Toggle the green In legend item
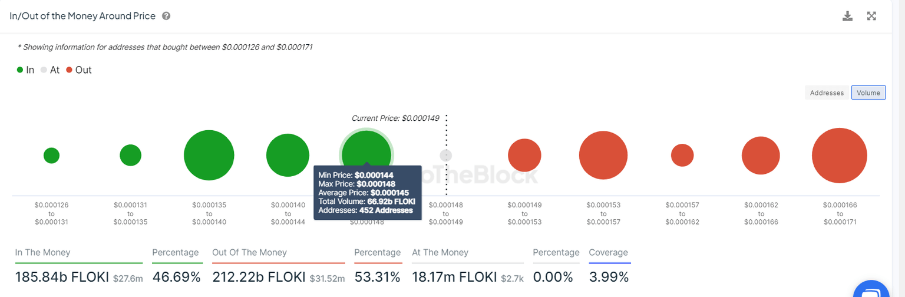The width and height of the screenshot is (905, 297). coord(25,70)
